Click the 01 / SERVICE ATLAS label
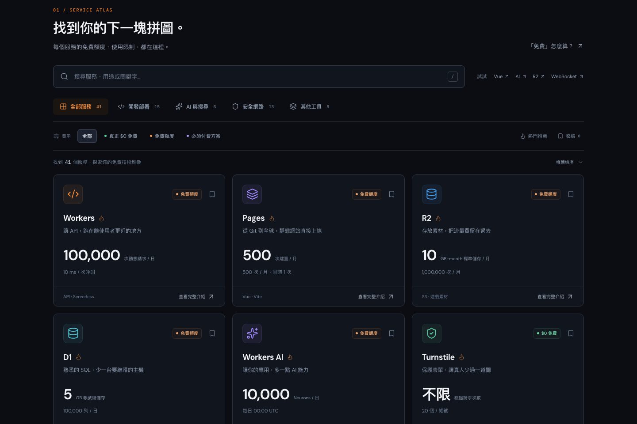 tap(83, 10)
